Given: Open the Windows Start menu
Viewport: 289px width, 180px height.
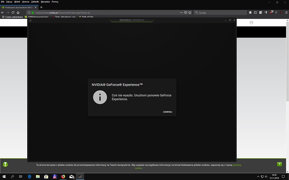Looking at the screenshot, I should coord(4,177).
